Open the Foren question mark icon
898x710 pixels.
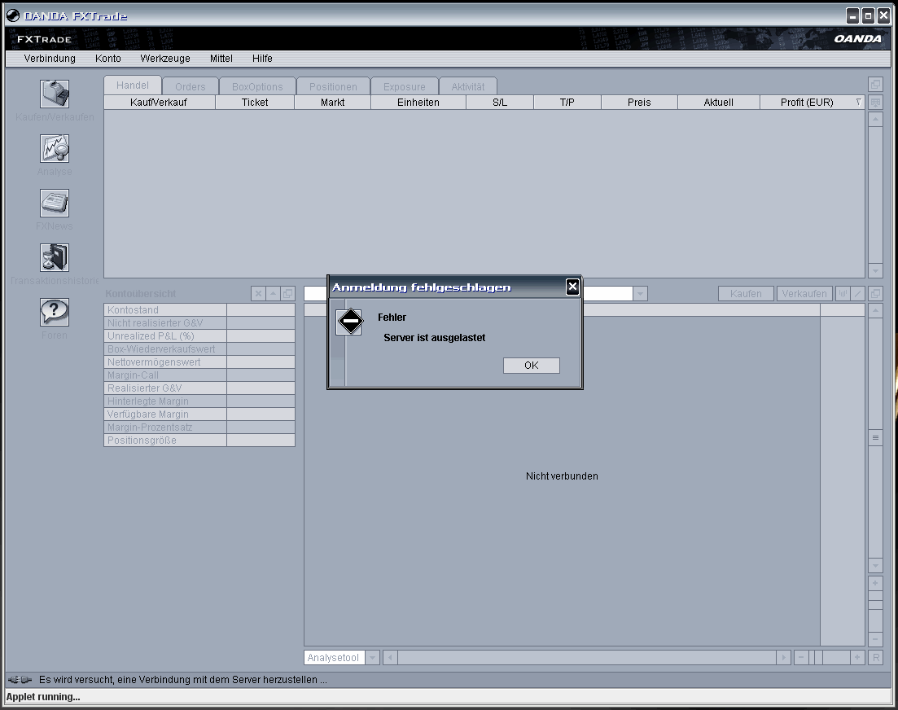point(55,312)
